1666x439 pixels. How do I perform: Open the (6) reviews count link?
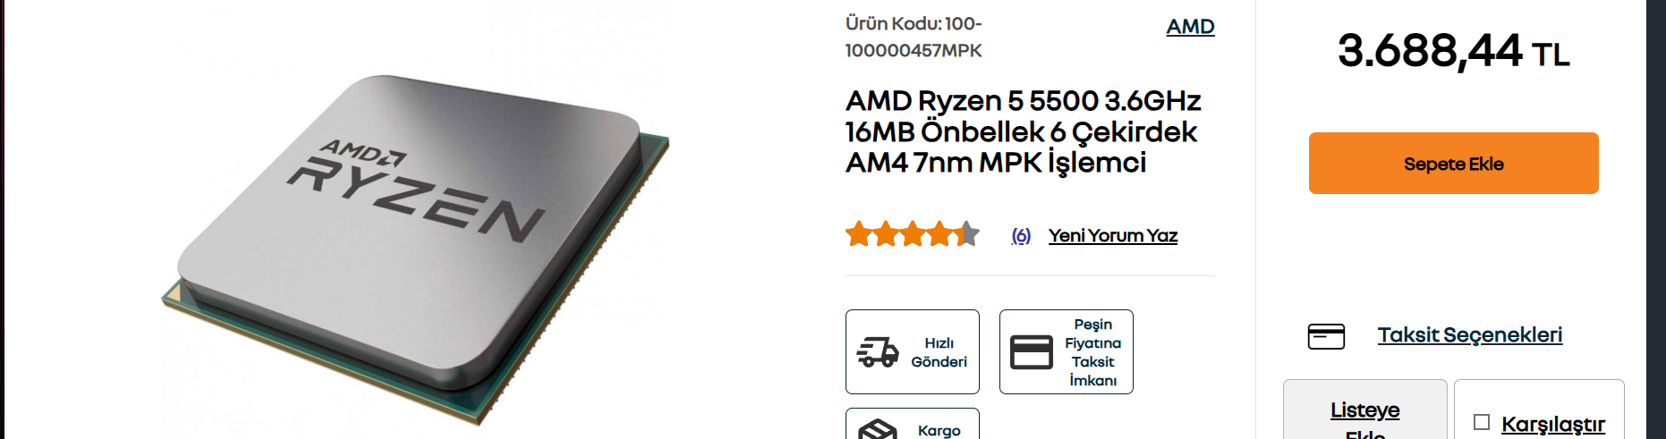tap(1021, 235)
